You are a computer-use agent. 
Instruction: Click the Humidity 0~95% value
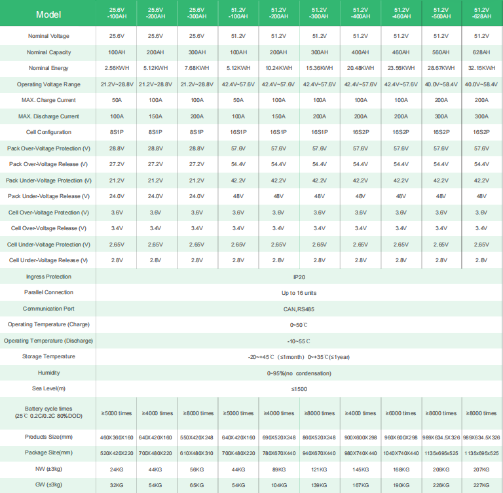[x=299, y=373]
